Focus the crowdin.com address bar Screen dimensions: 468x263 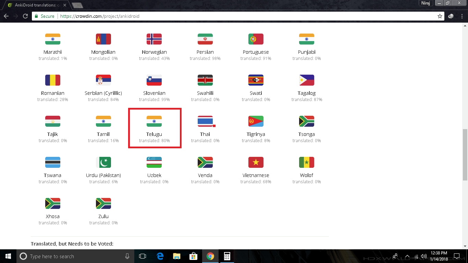tap(236, 16)
